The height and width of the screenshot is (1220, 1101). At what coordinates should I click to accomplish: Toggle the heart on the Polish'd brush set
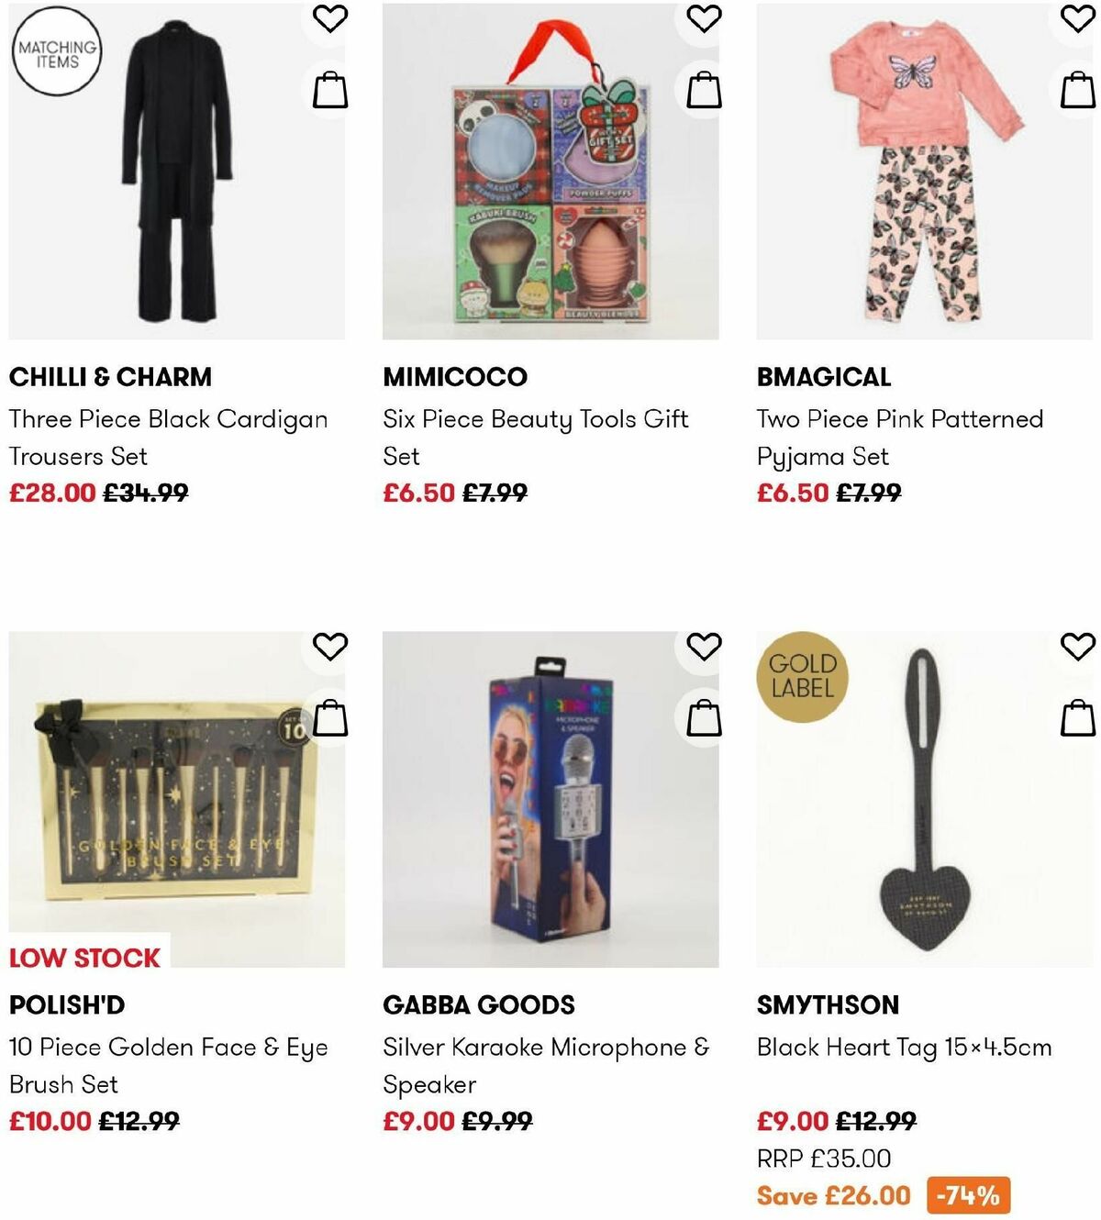(330, 648)
